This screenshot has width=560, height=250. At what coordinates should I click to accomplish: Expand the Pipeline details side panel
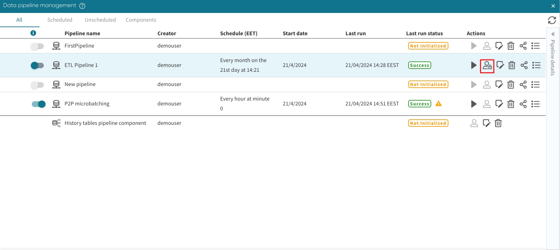(x=553, y=34)
